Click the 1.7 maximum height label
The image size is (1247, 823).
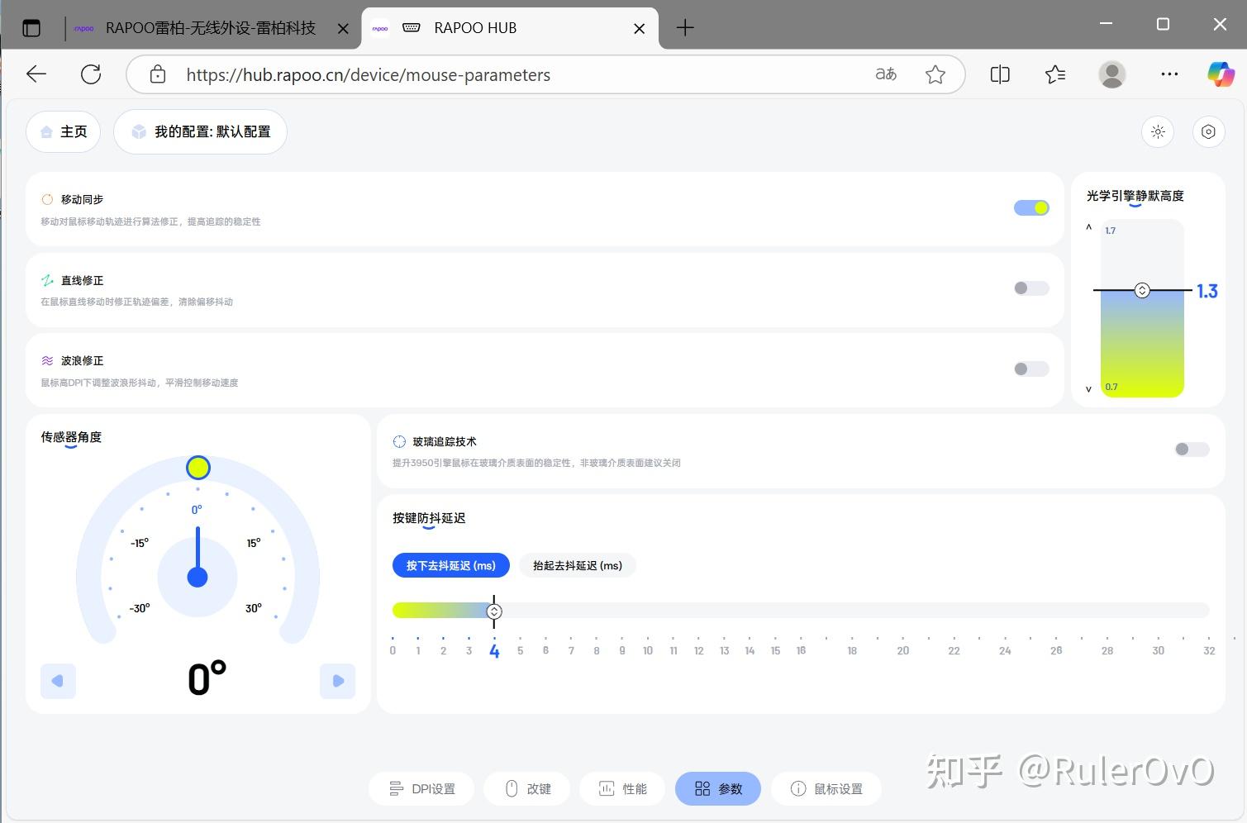[x=1110, y=231]
